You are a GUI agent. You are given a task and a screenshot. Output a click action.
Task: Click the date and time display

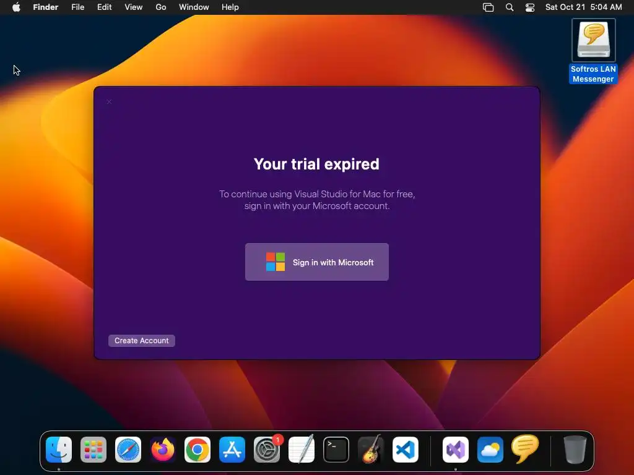[583, 7]
